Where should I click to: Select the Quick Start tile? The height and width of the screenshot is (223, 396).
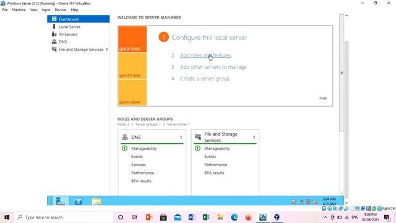132,39
